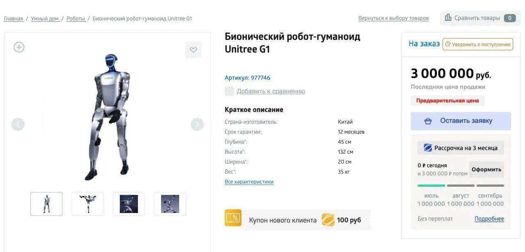Add robot to favorites with heart icon
525x252 pixels.
(193, 50)
